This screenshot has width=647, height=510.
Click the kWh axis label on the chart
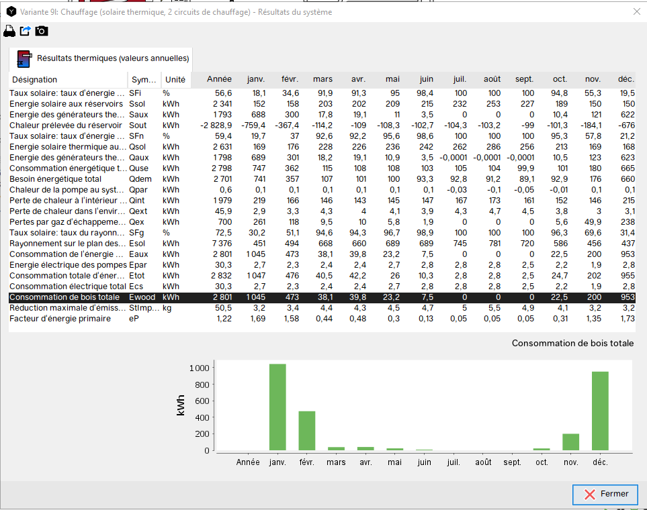point(180,405)
